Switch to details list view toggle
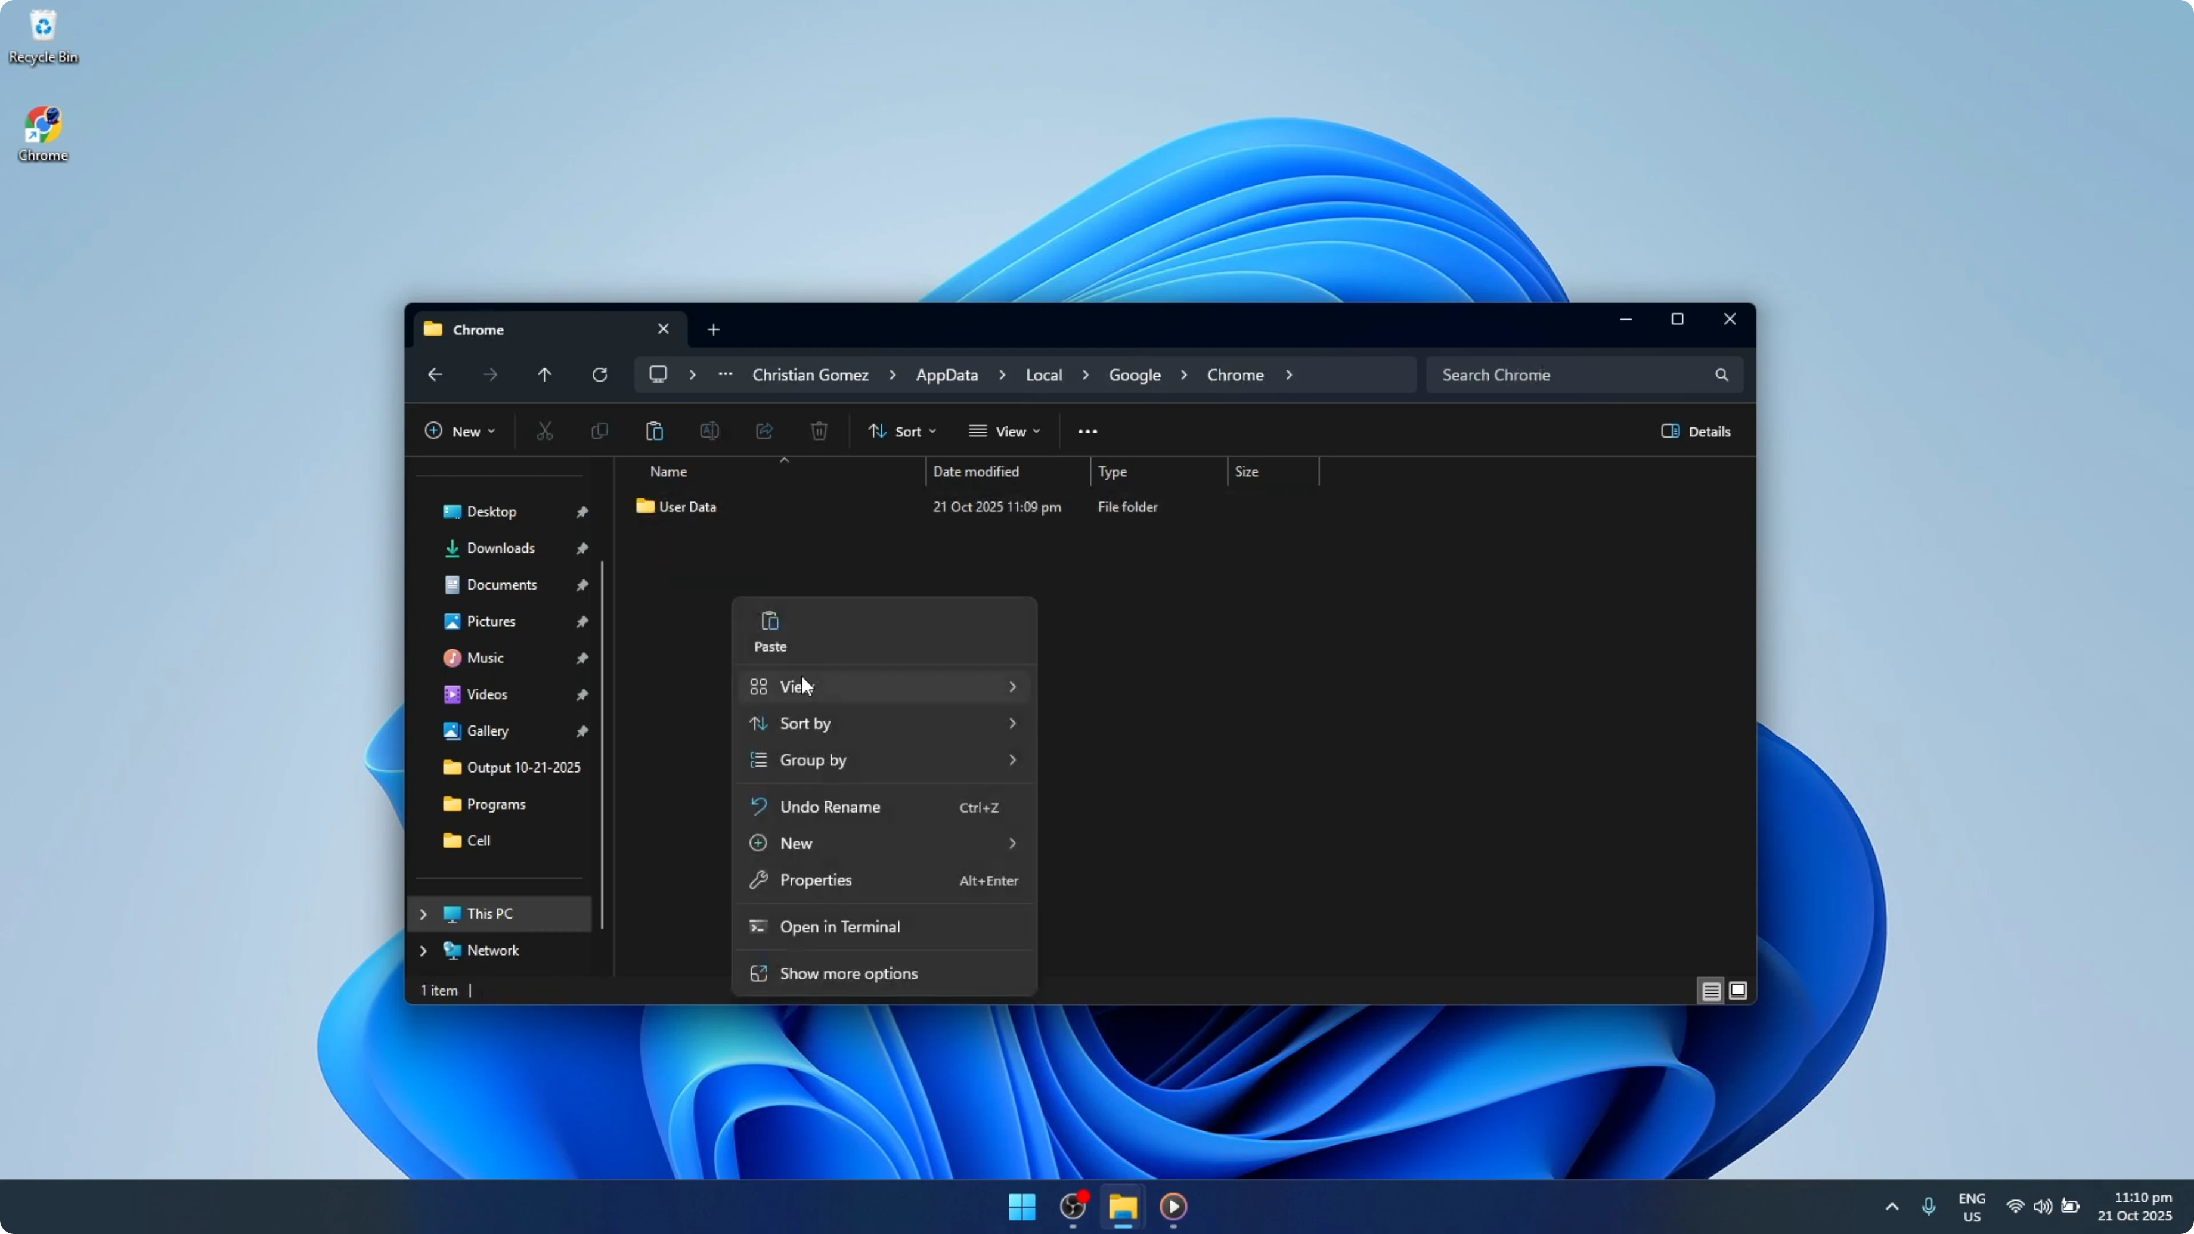Screen dimensions: 2194x1234 (1711, 990)
